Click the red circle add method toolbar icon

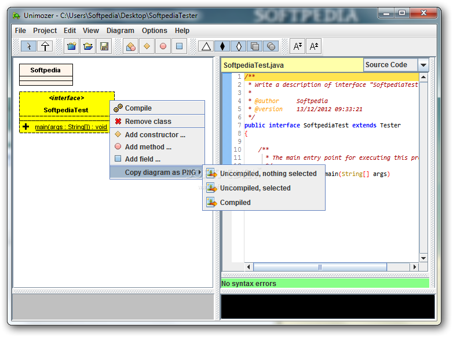coord(163,46)
